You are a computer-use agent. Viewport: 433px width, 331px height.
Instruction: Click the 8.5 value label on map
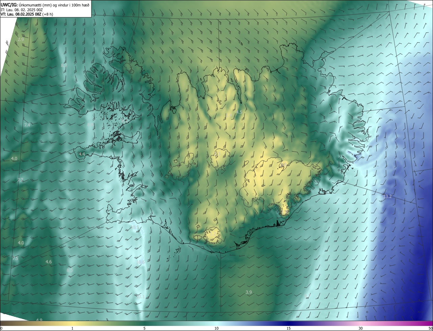point(70,270)
